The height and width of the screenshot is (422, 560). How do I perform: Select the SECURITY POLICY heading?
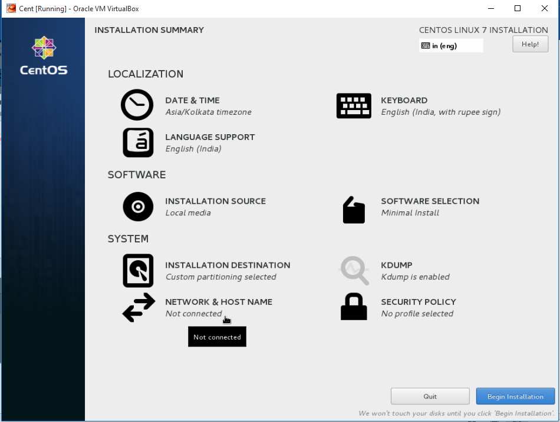click(x=419, y=302)
